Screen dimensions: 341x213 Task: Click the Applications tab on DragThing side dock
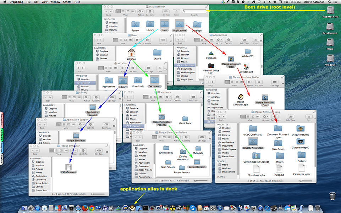[1, 120]
